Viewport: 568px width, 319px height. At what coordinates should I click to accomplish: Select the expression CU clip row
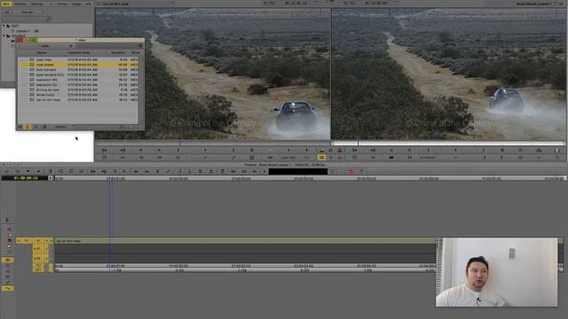coord(78,85)
